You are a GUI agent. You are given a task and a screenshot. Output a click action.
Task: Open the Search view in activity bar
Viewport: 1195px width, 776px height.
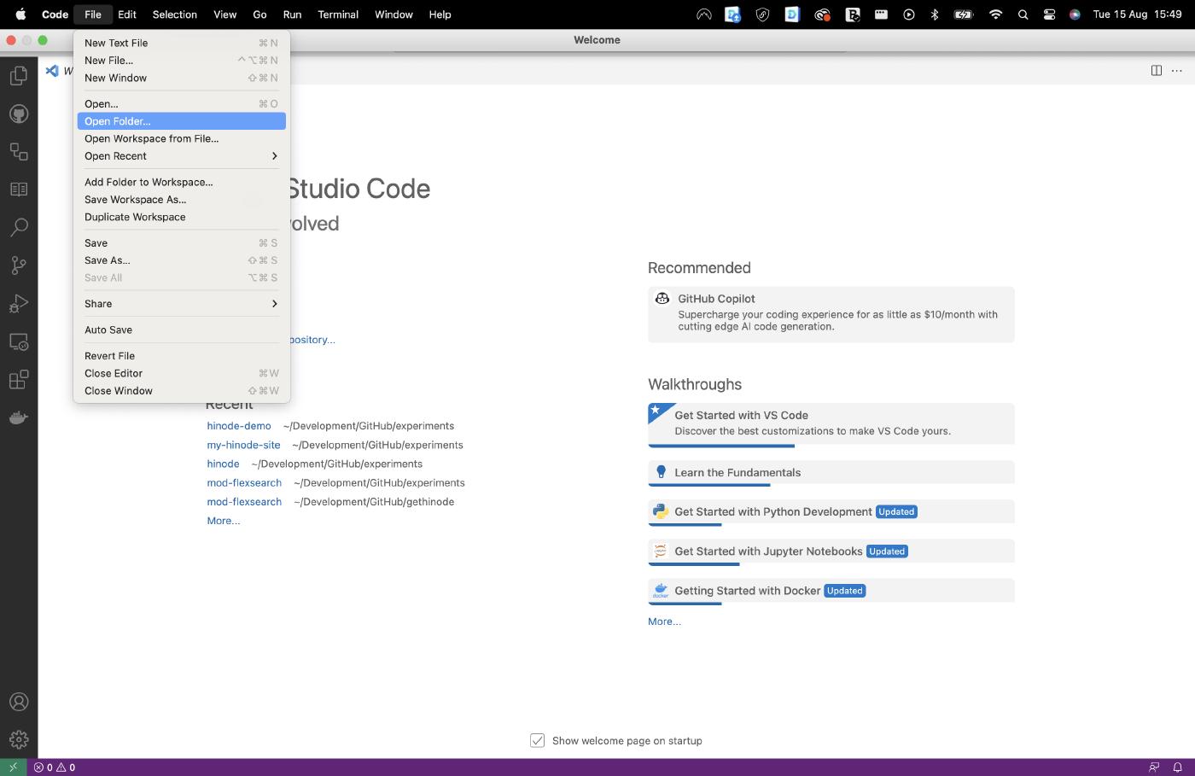pos(19,227)
